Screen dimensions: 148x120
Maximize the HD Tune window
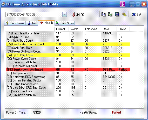(x=138, y=4)
